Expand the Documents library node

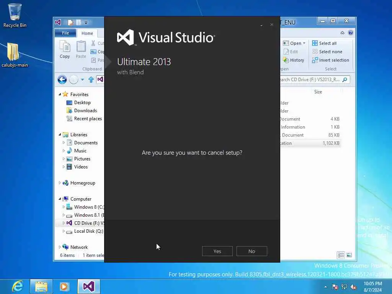tap(64, 143)
